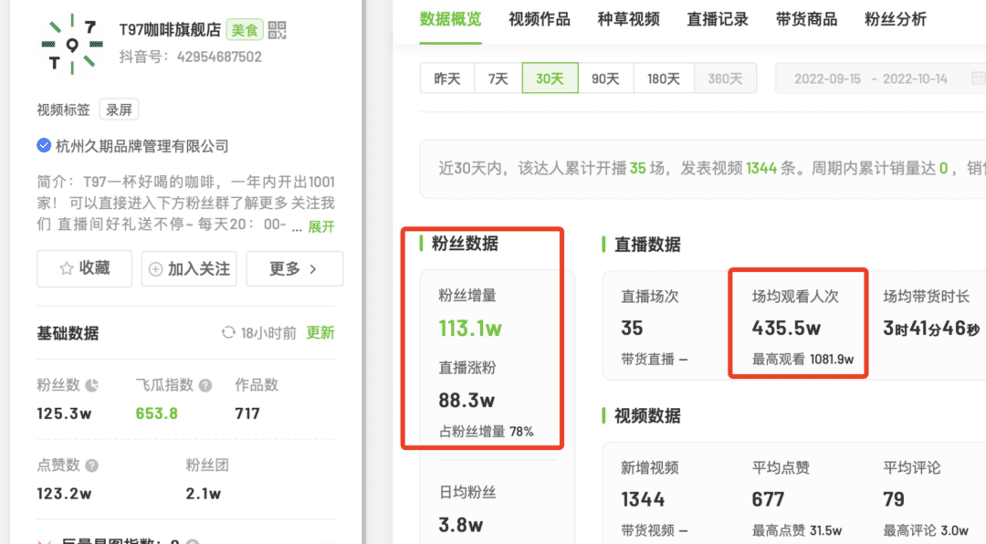Select the 7天 time range

coord(498,78)
